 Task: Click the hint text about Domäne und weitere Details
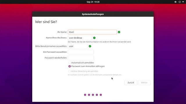click(95, 75)
